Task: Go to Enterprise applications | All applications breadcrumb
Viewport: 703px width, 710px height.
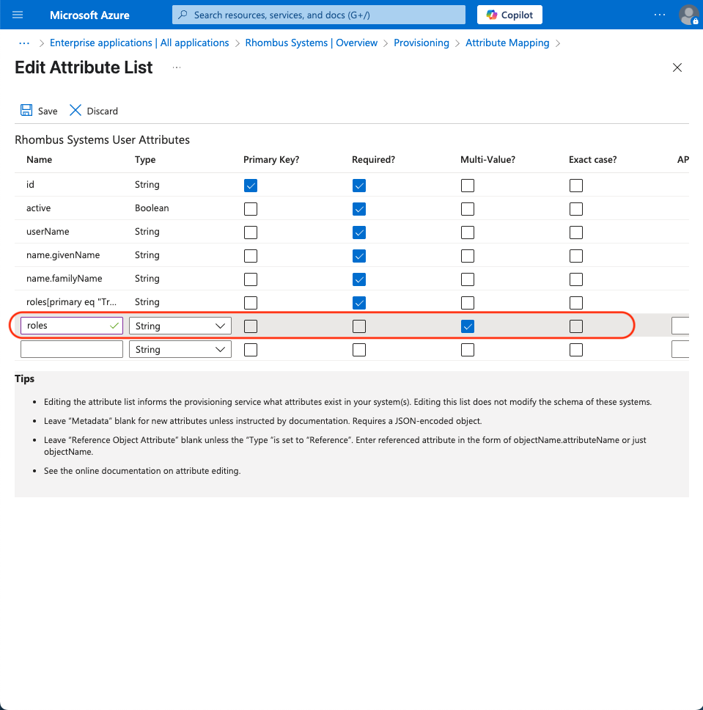Action: [x=139, y=43]
